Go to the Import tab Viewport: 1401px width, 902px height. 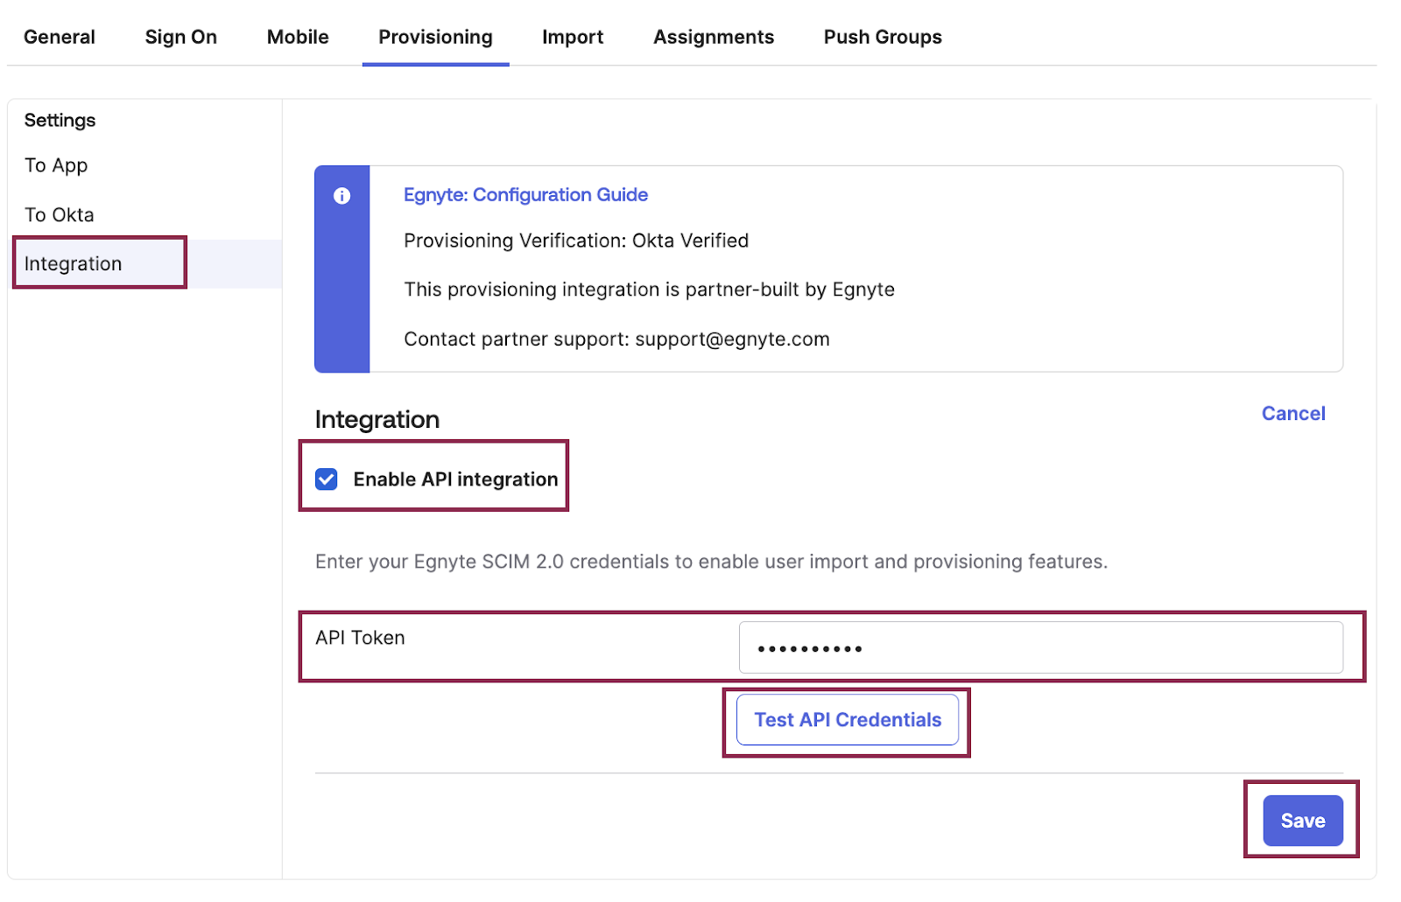tap(573, 37)
